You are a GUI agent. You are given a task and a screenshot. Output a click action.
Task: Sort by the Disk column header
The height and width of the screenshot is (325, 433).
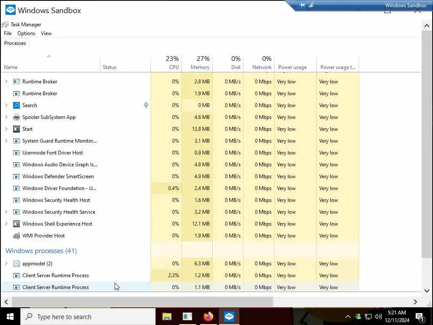coord(228,63)
